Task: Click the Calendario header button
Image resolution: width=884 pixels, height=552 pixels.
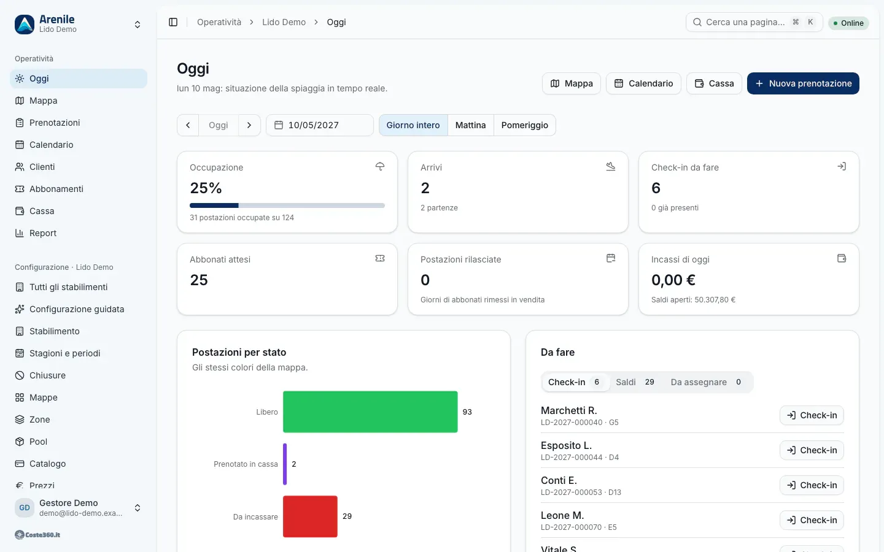Action: [643, 83]
